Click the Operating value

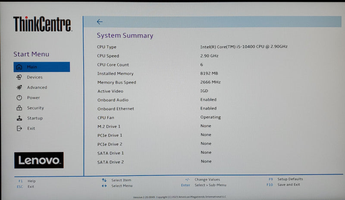[210, 117]
